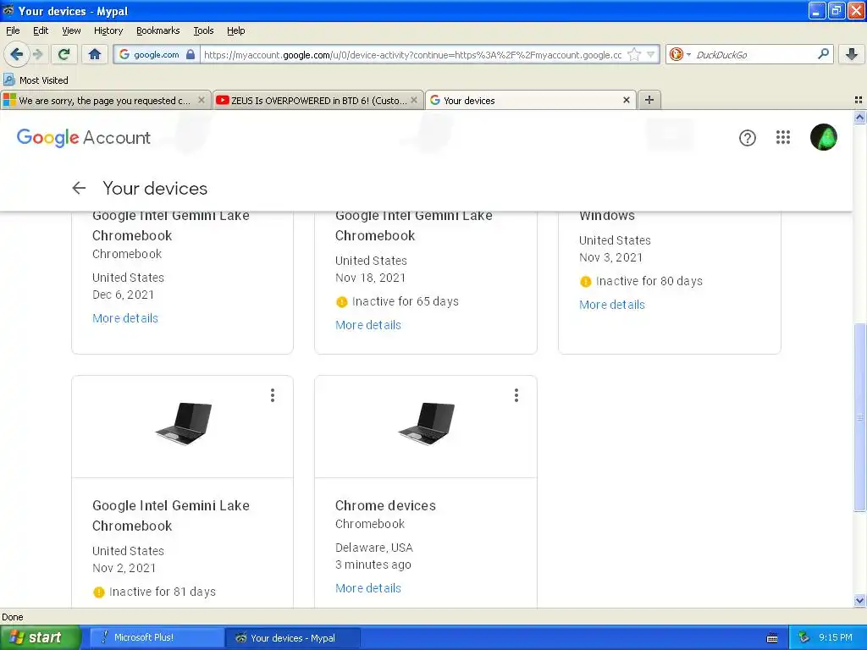Click laptop image on Gemini Lake Chromebook card
This screenshot has height=650, width=867.
click(184, 423)
